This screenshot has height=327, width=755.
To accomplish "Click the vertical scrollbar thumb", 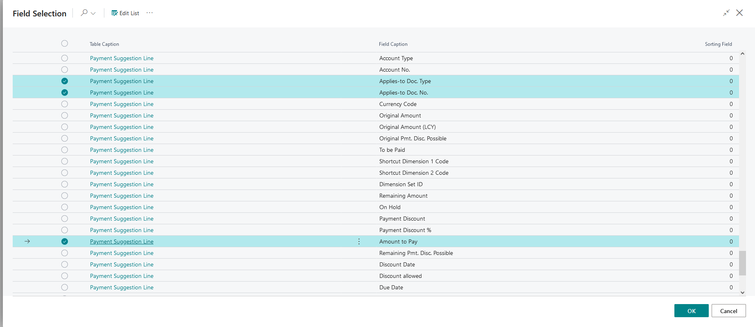I will click(742, 263).
